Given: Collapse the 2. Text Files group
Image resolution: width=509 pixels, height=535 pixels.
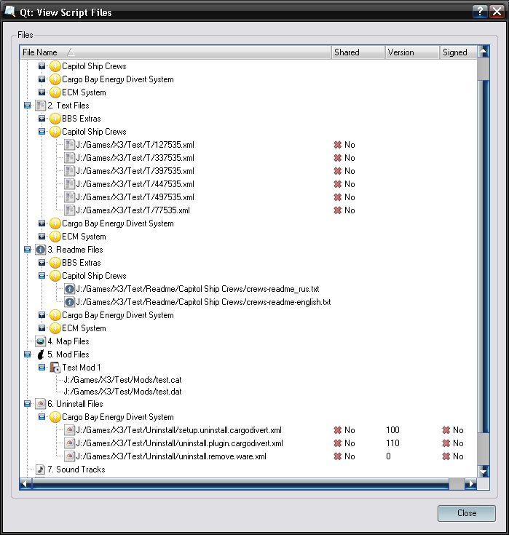Looking at the screenshot, I should [x=28, y=106].
